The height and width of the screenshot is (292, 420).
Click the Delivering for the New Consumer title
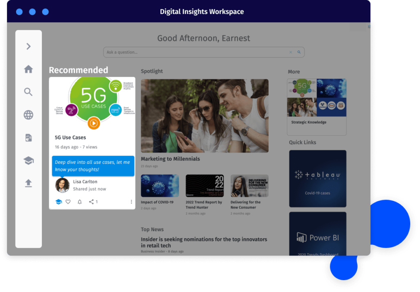[x=245, y=205]
